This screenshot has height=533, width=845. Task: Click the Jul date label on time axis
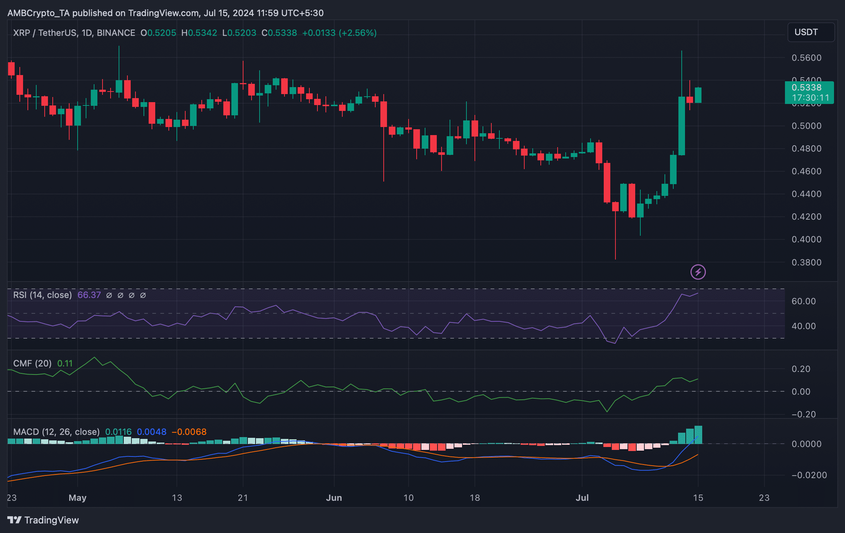coord(582,498)
